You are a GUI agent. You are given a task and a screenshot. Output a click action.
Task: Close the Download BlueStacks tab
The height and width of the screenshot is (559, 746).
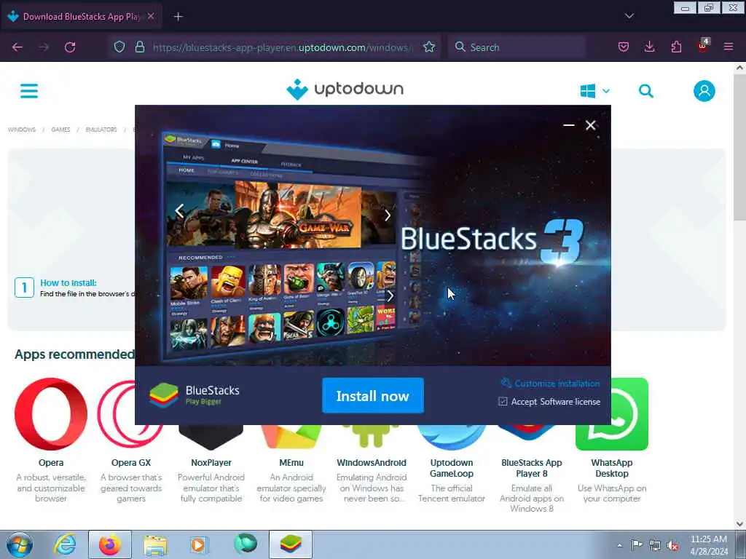[x=150, y=16]
